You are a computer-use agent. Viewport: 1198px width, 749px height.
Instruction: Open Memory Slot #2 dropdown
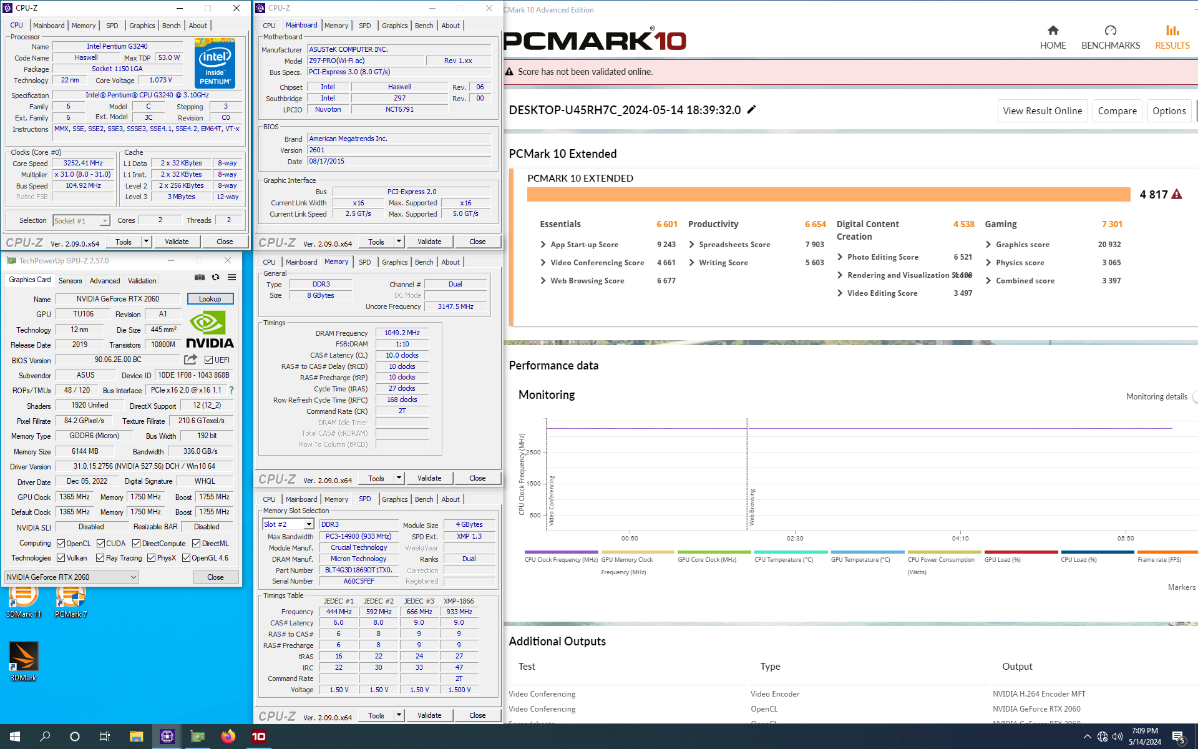(288, 524)
